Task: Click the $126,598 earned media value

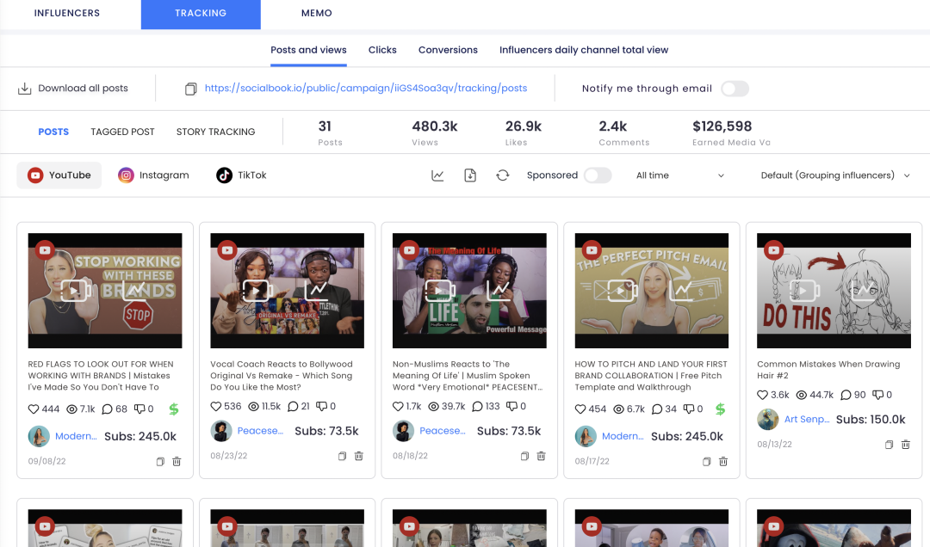Action: coord(722,126)
